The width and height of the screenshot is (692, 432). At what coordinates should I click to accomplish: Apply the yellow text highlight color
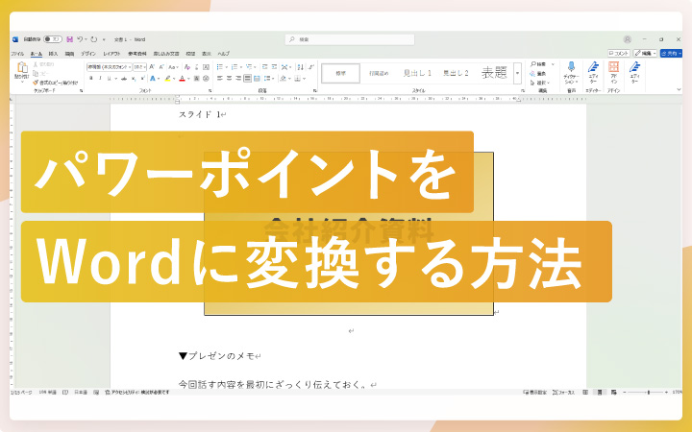point(167,79)
